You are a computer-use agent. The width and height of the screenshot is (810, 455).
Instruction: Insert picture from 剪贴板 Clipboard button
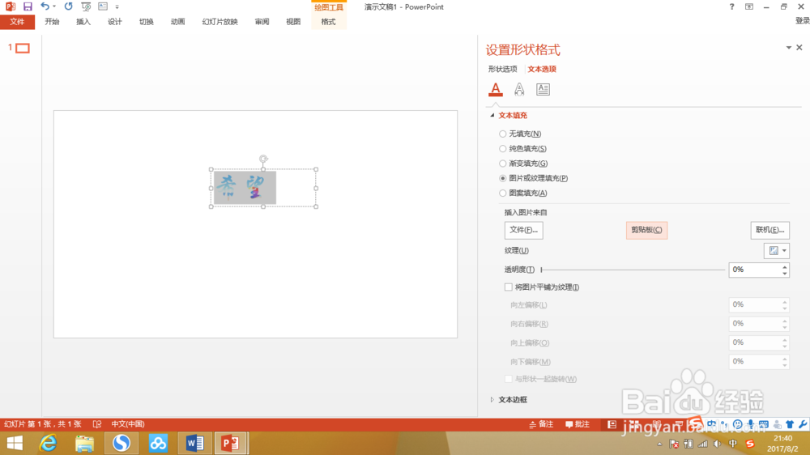coord(646,231)
